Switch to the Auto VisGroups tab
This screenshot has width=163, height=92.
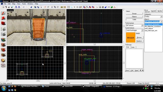click(x=133, y=47)
